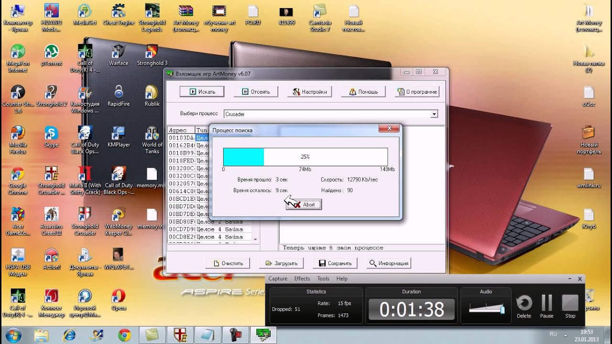Open the Tools menu in Camtasia recorder
This screenshot has width=612, height=344.
[323, 279]
